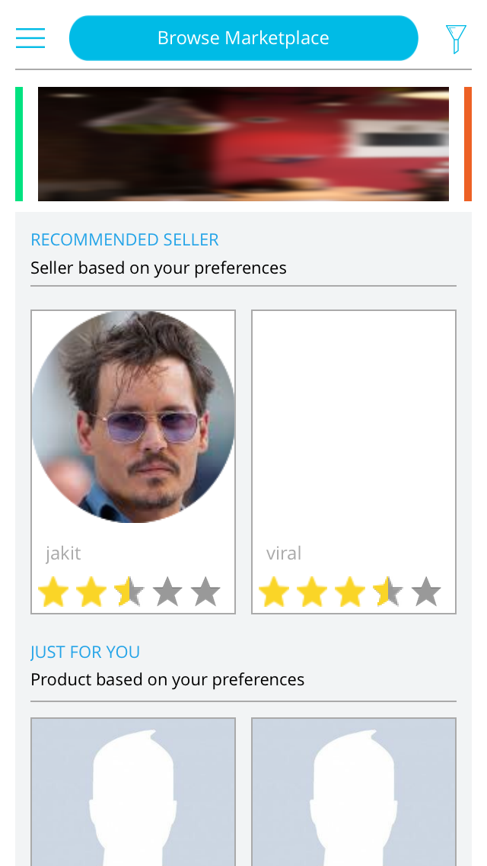Open the filter funnel icon

click(455, 39)
